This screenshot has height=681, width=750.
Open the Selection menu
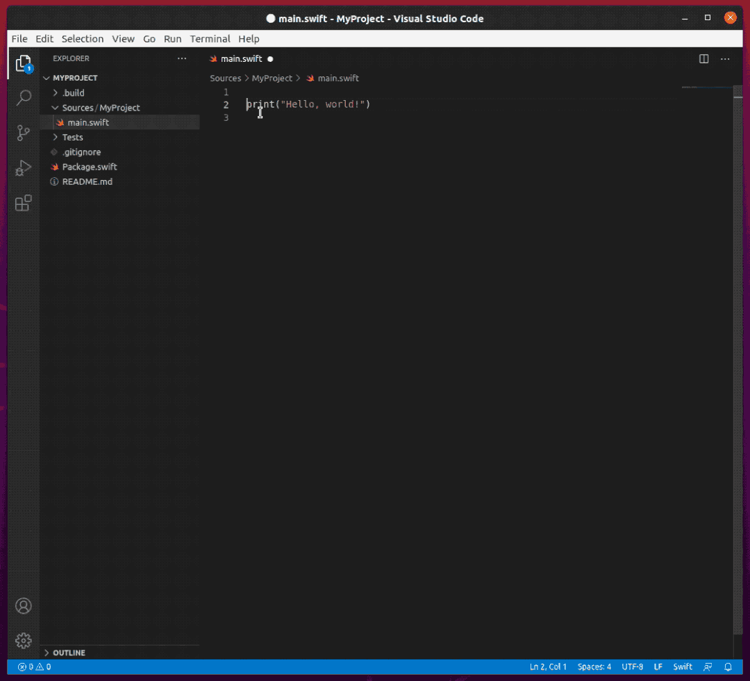point(82,39)
